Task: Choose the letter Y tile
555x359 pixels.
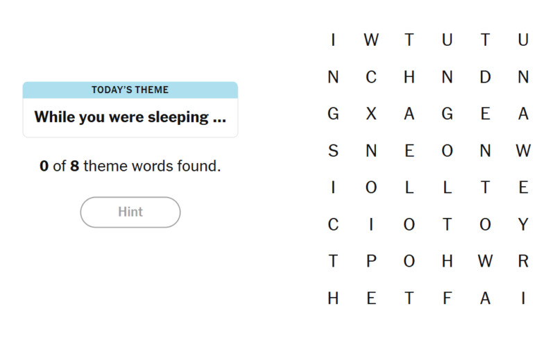Action: 523,224
